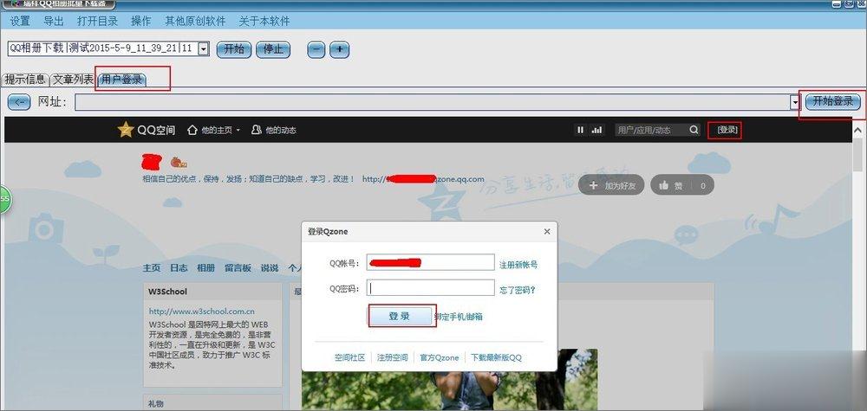Expand the 他的主页 dropdown arrow

(x=238, y=131)
